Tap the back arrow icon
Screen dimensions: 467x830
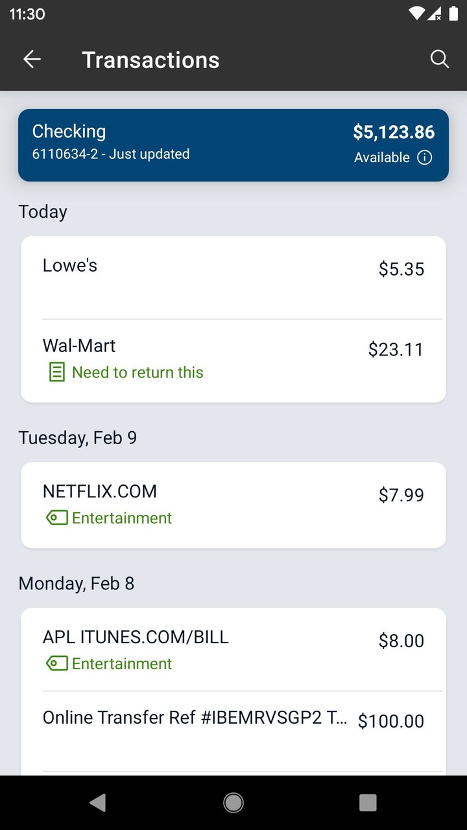[32, 60]
